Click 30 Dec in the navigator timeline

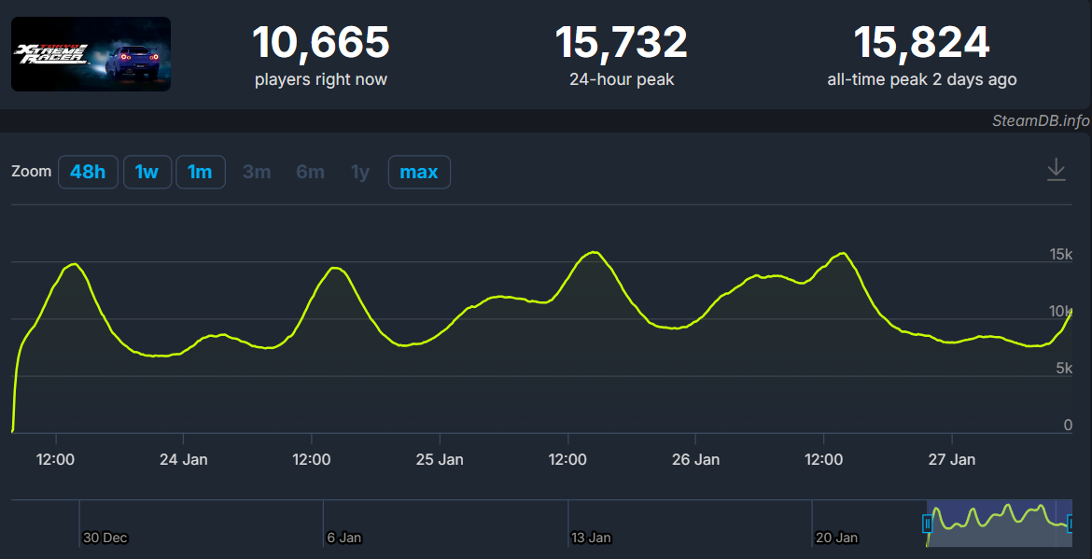(105, 538)
